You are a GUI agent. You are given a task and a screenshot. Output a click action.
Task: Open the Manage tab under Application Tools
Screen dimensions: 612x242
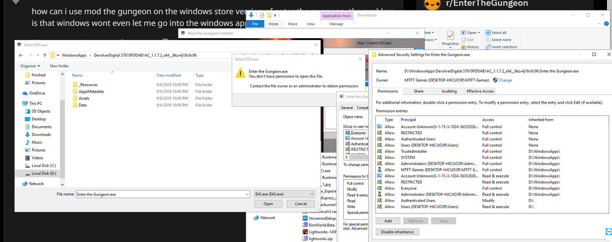click(336, 24)
